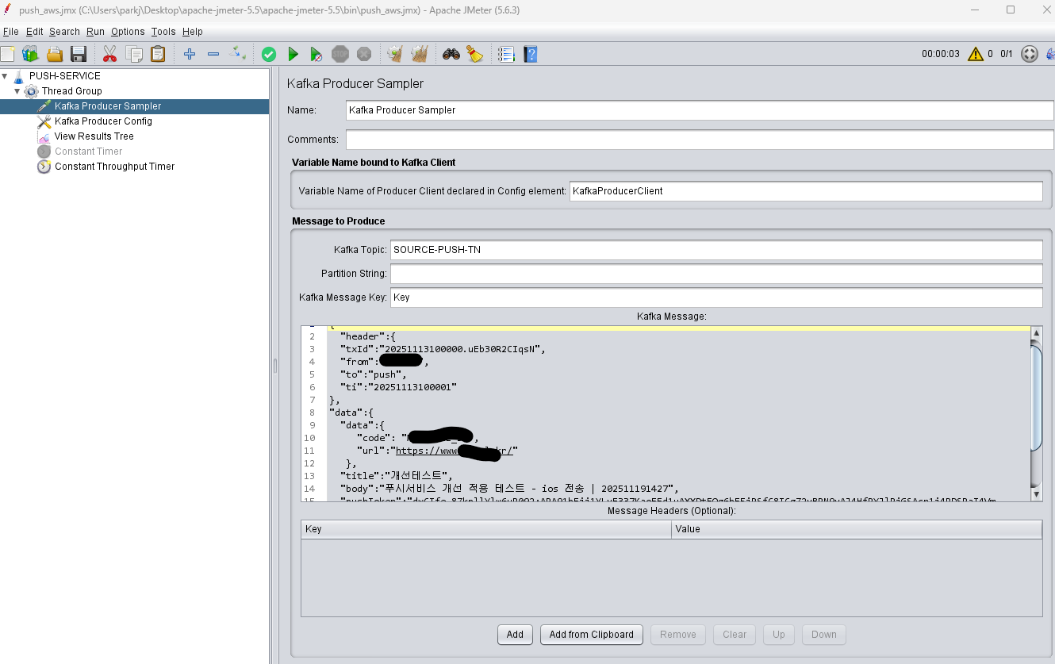Click the Cut scissors icon
Image resolution: width=1055 pixels, height=664 pixels.
[x=109, y=54]
